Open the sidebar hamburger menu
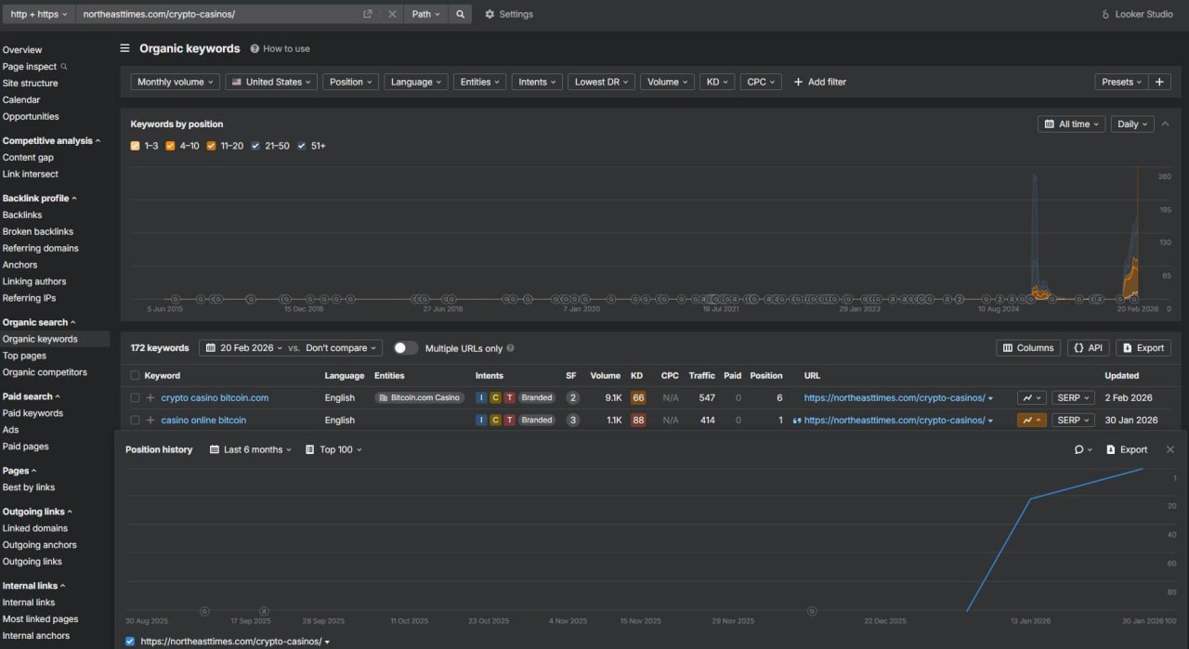The width and height of the screenshot is (1189, 649). (125, 48)
